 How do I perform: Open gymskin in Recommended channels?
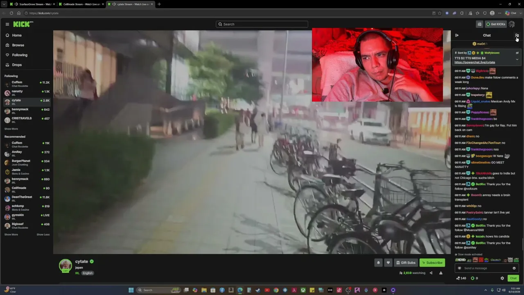coord(27,217)
